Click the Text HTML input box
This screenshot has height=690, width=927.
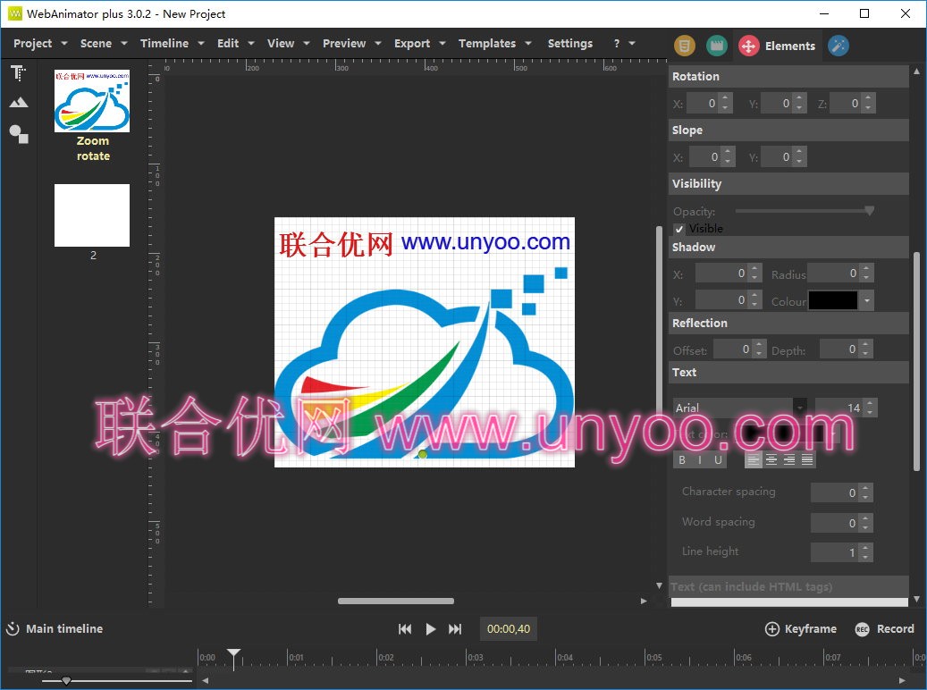click(x=789, y=602)
